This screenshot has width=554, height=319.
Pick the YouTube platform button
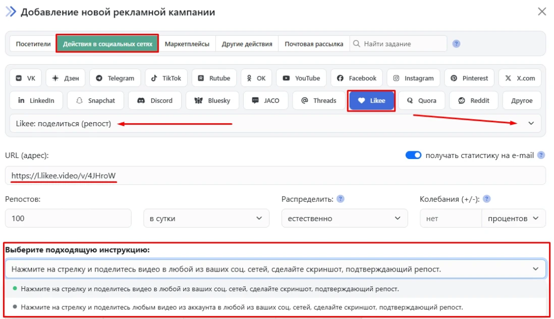[301, 78]
